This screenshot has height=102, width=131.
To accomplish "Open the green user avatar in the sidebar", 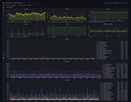I will pos(4,58).
